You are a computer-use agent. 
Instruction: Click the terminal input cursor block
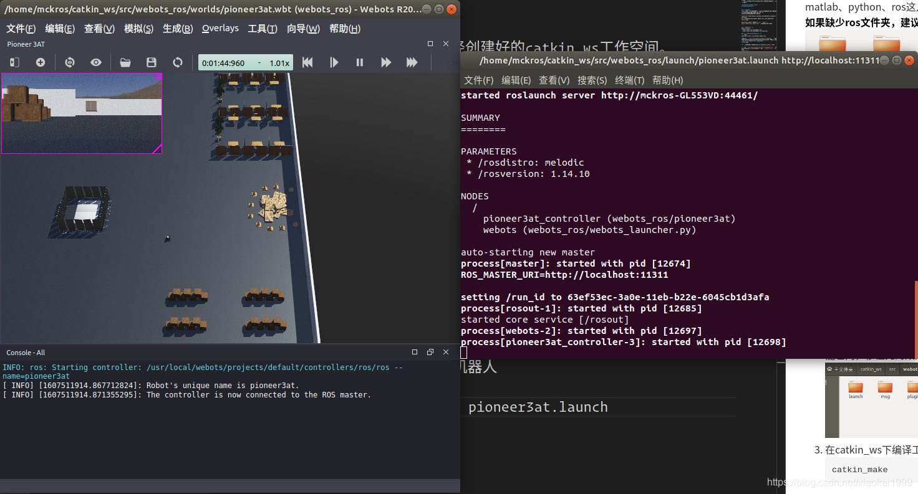click(x=464, y=353)
